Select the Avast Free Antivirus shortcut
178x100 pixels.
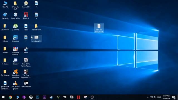(16, 74)
